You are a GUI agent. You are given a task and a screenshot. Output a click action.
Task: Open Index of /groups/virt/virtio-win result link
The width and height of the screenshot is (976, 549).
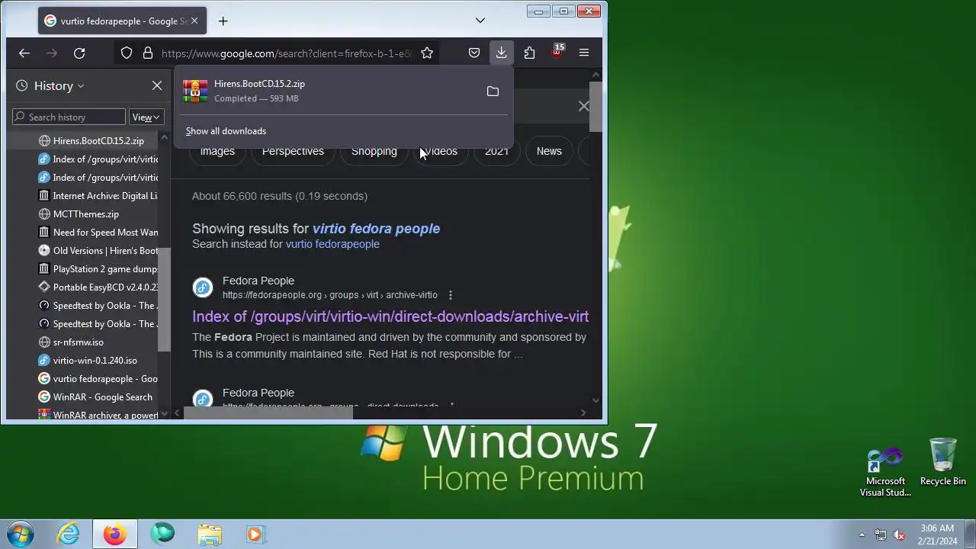pos(390,316)
